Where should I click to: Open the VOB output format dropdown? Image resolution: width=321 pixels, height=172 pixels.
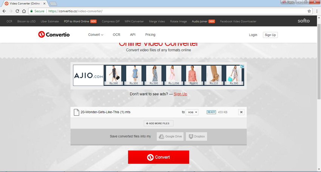[192, 112]
